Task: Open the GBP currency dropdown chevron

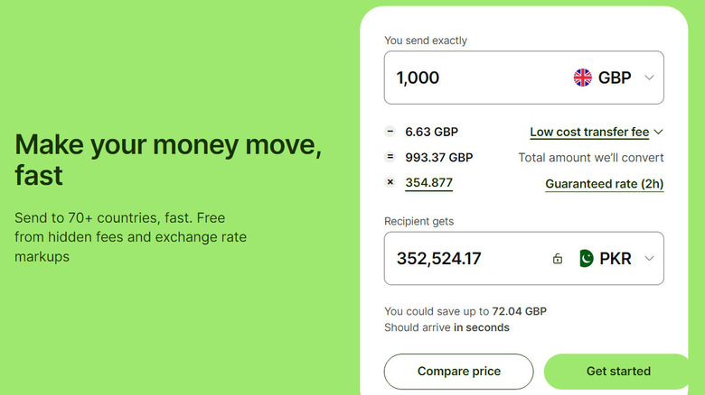Action: point(649,78)
